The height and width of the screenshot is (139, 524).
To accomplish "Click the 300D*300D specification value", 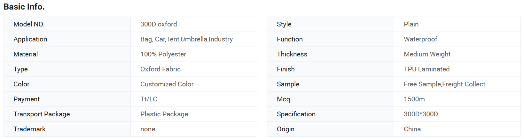I will click(x=421, y=114).
